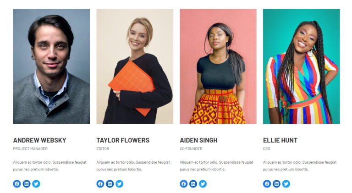Go to Ellie Hunt's Facebook icon
The image size is (352, 193).
pyautogui.click(x=267, y=184)
